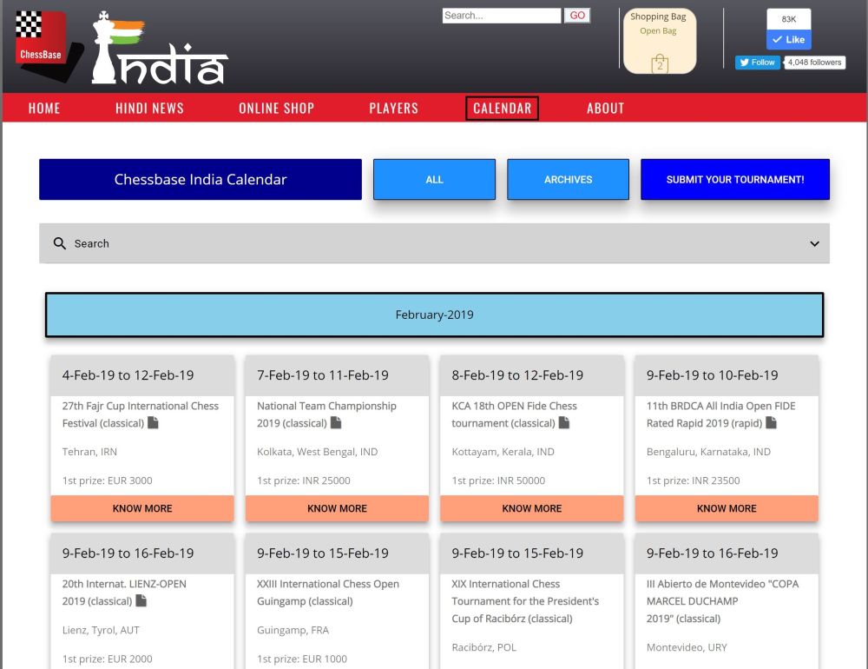Open the shopping bag icon
Screen dimensions: 868x669
(660, 63)
